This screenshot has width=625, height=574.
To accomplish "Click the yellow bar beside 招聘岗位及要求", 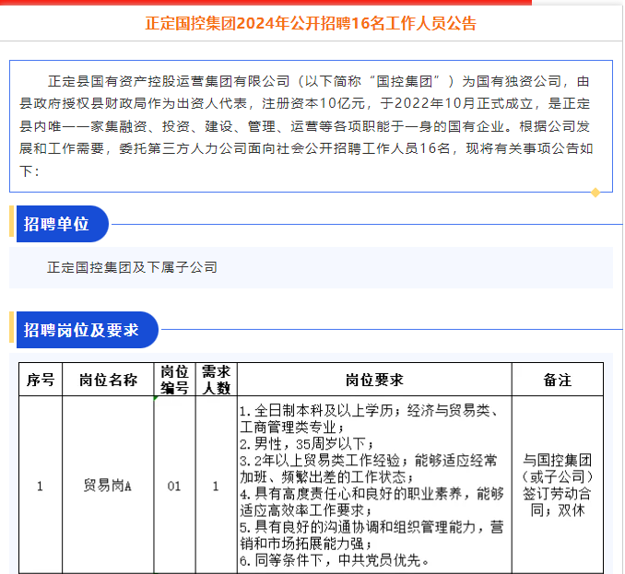I will pos(12,330).
